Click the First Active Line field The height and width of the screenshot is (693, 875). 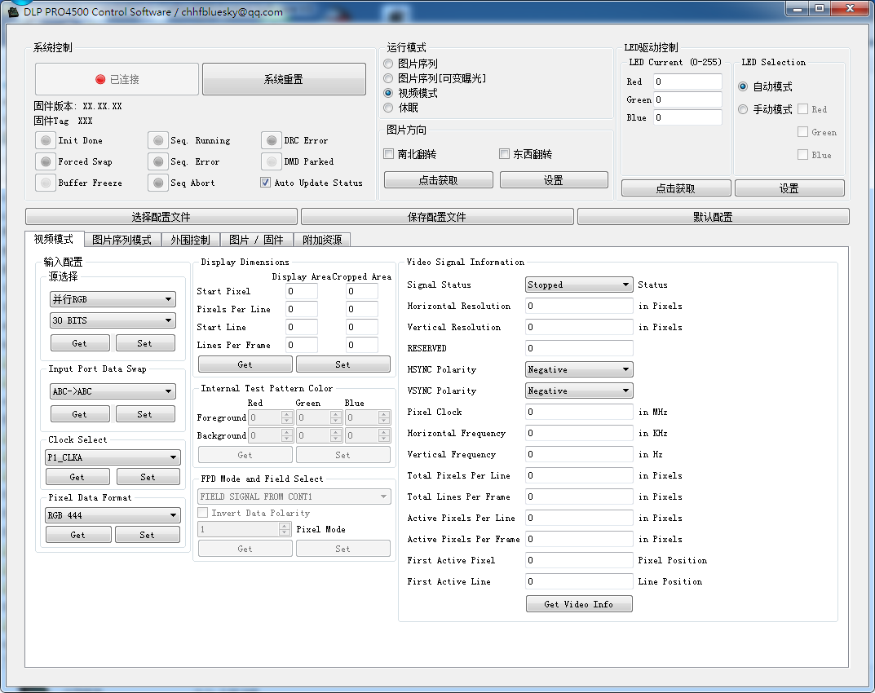coord(579,581)
